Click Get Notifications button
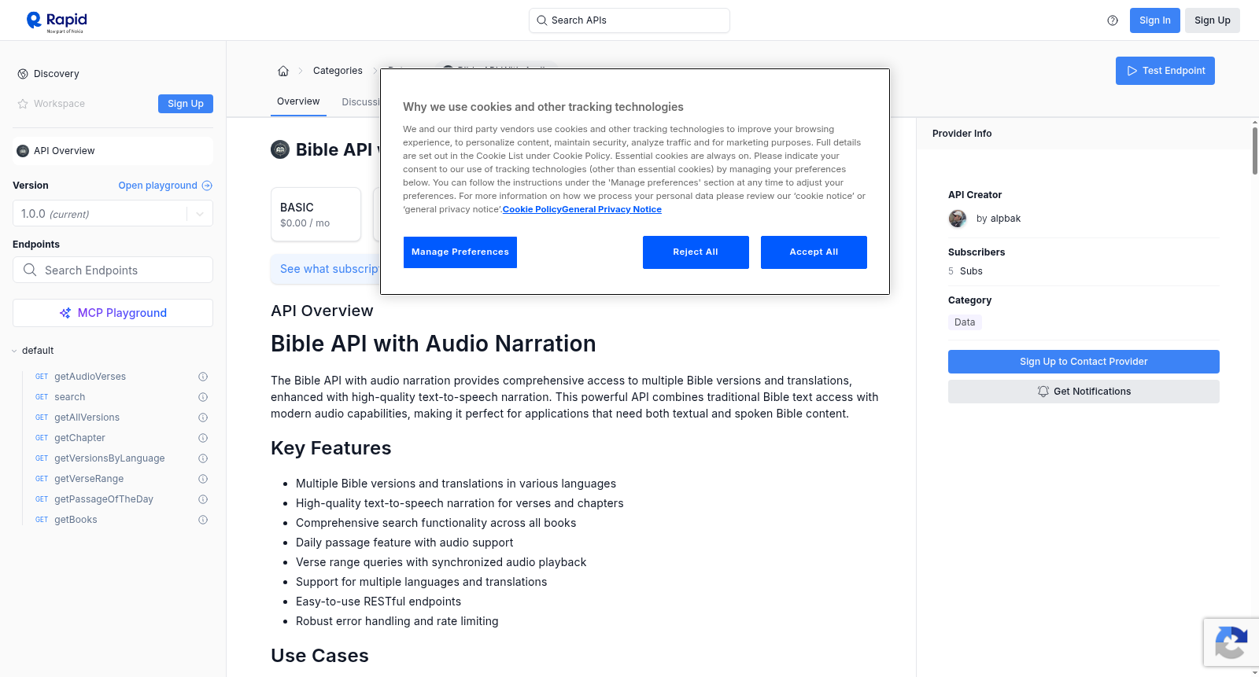The width and height of the screenshot is (1259, 677). point(1084,392)
